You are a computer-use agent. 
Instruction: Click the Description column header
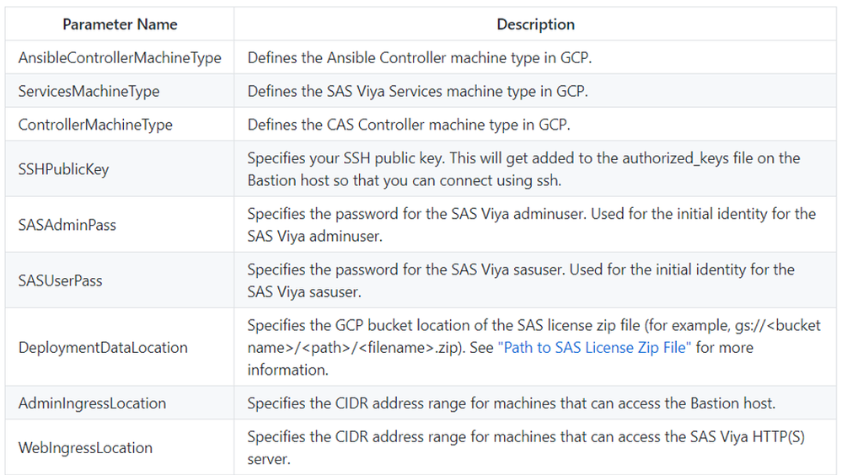pyautogui.click(x=536, y=24)
